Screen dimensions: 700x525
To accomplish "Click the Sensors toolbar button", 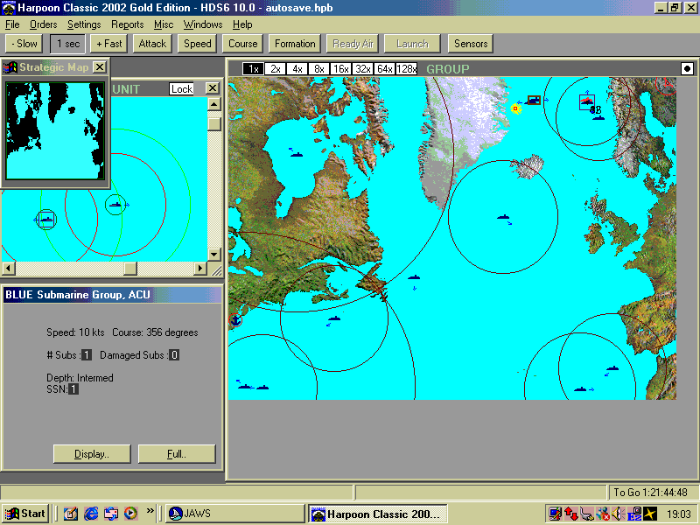I will coord(471,44).
